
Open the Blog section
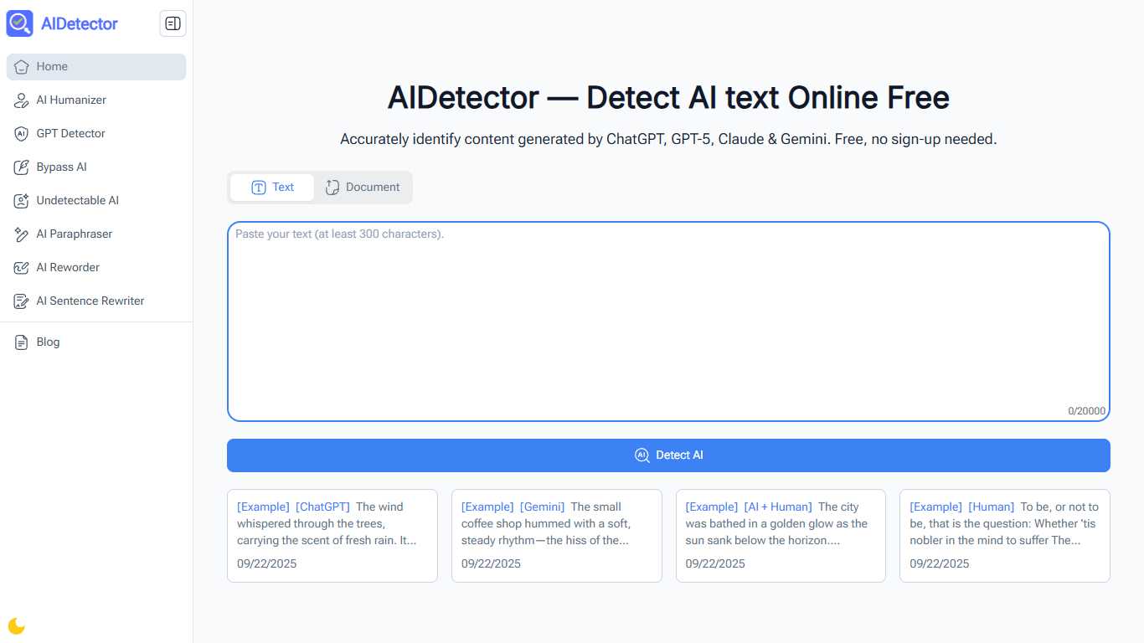coord(48,342)
